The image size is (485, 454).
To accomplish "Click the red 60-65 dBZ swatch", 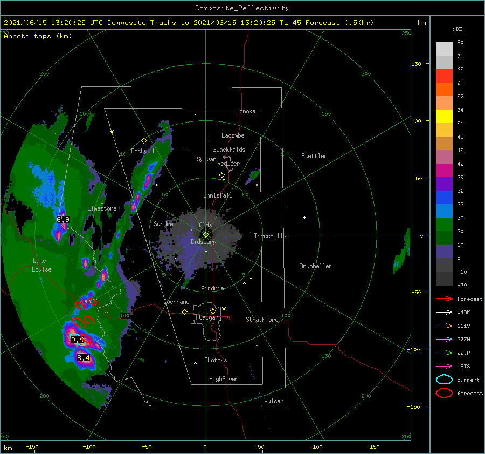I will (x=444, y=76).
